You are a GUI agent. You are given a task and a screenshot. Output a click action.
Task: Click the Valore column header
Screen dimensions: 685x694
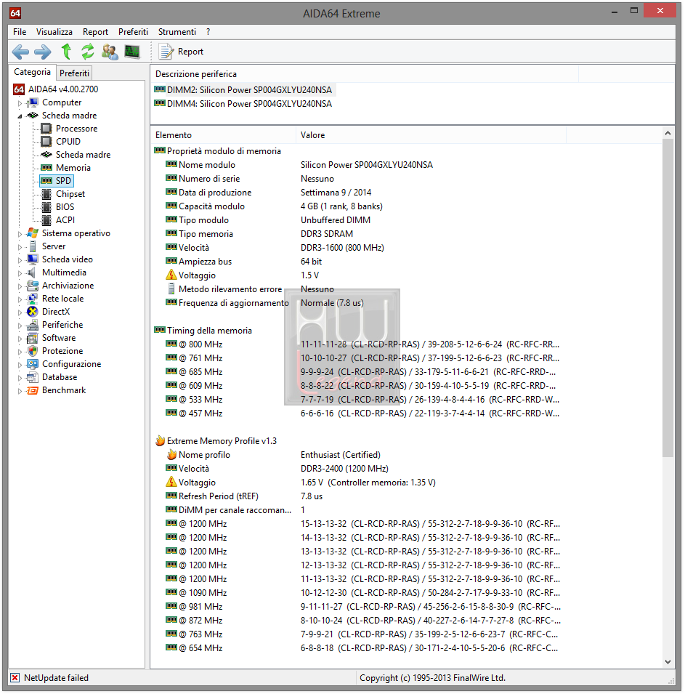pos(431,135)
